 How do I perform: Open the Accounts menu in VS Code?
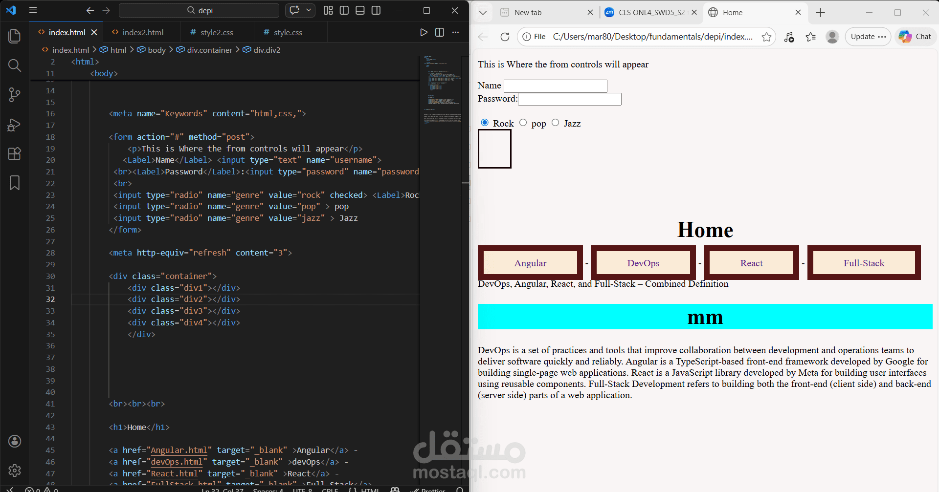pos(15,441)
